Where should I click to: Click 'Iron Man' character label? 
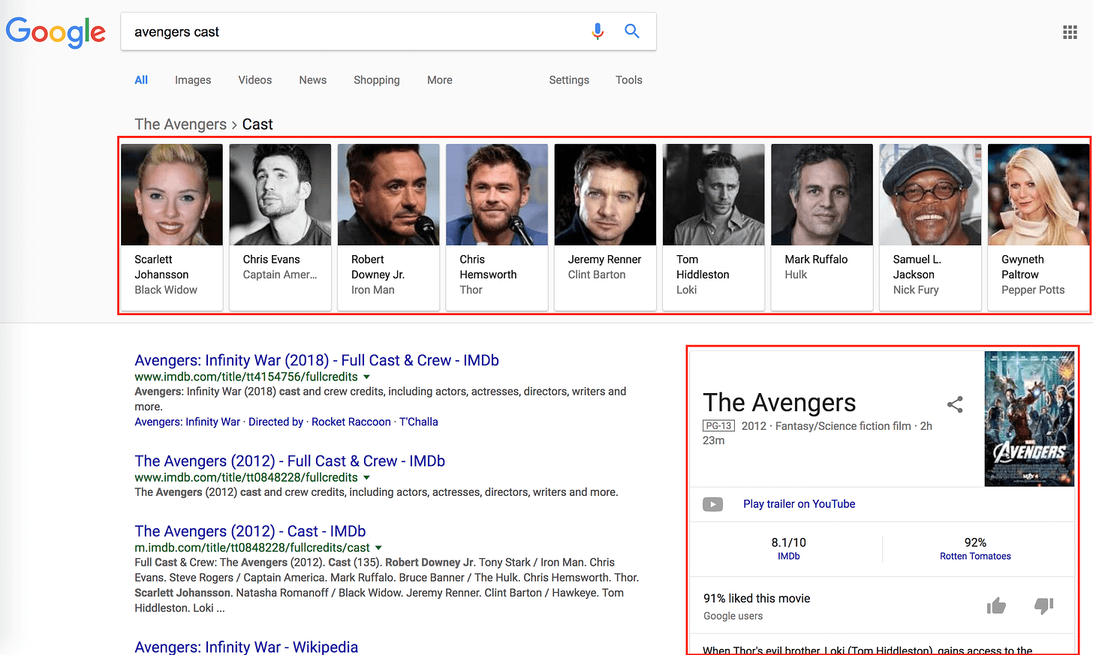point(372,290)
